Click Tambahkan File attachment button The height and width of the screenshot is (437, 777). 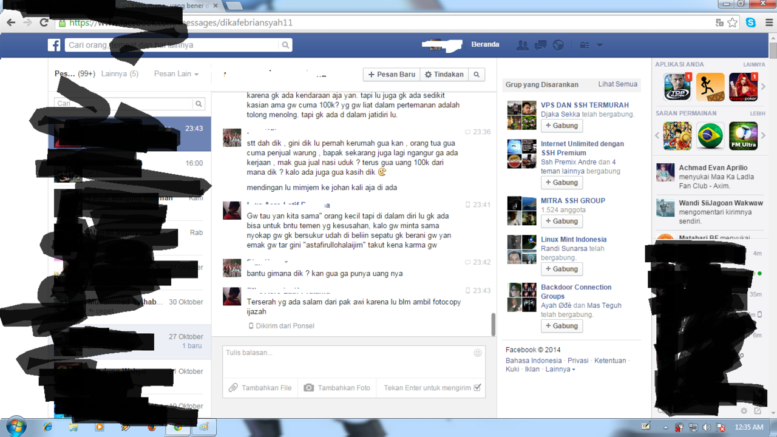(260, 388)
